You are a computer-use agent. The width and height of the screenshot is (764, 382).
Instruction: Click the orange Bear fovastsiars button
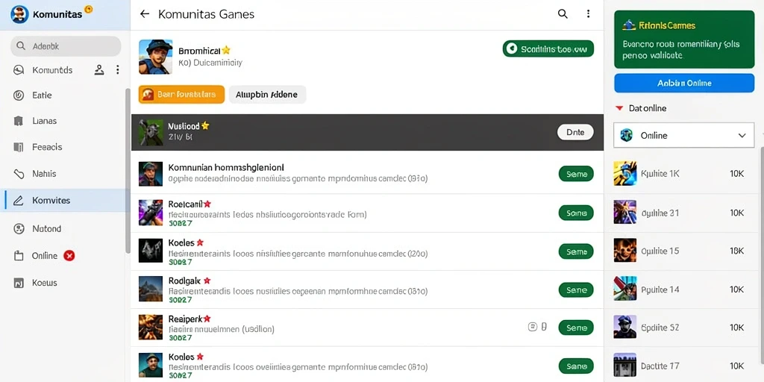click(x=181, y=95)
